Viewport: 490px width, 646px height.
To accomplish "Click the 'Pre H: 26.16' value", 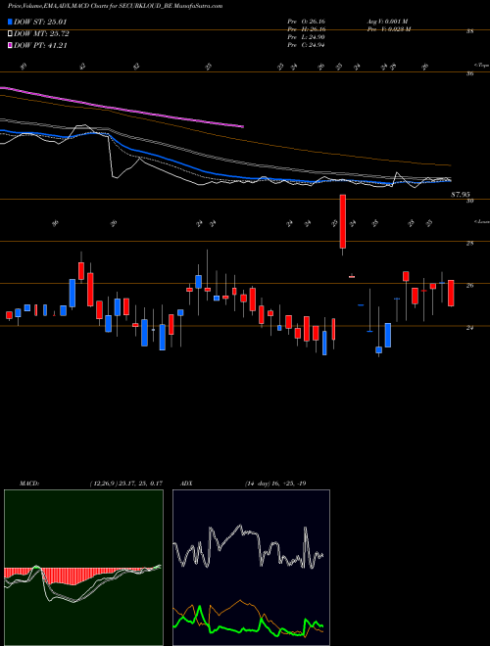I will coord(307,29).
